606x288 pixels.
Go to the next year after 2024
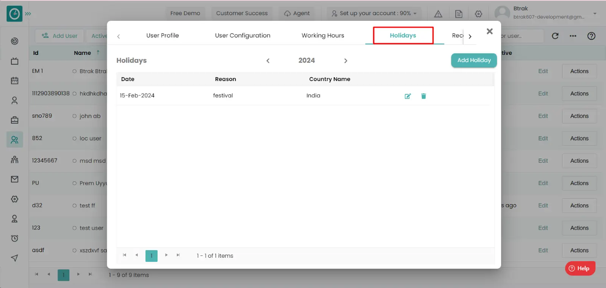point(345,61)
